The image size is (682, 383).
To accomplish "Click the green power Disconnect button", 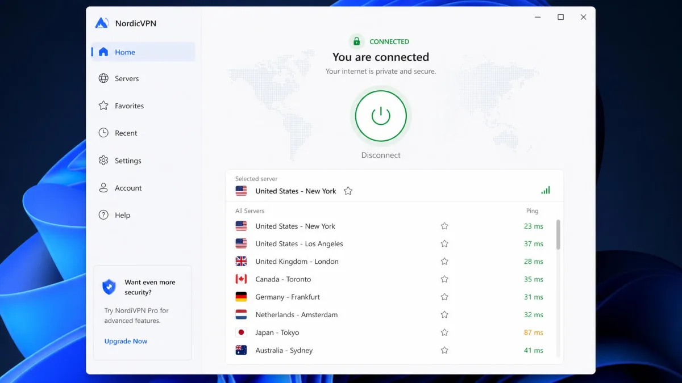I will pos(381,116).
